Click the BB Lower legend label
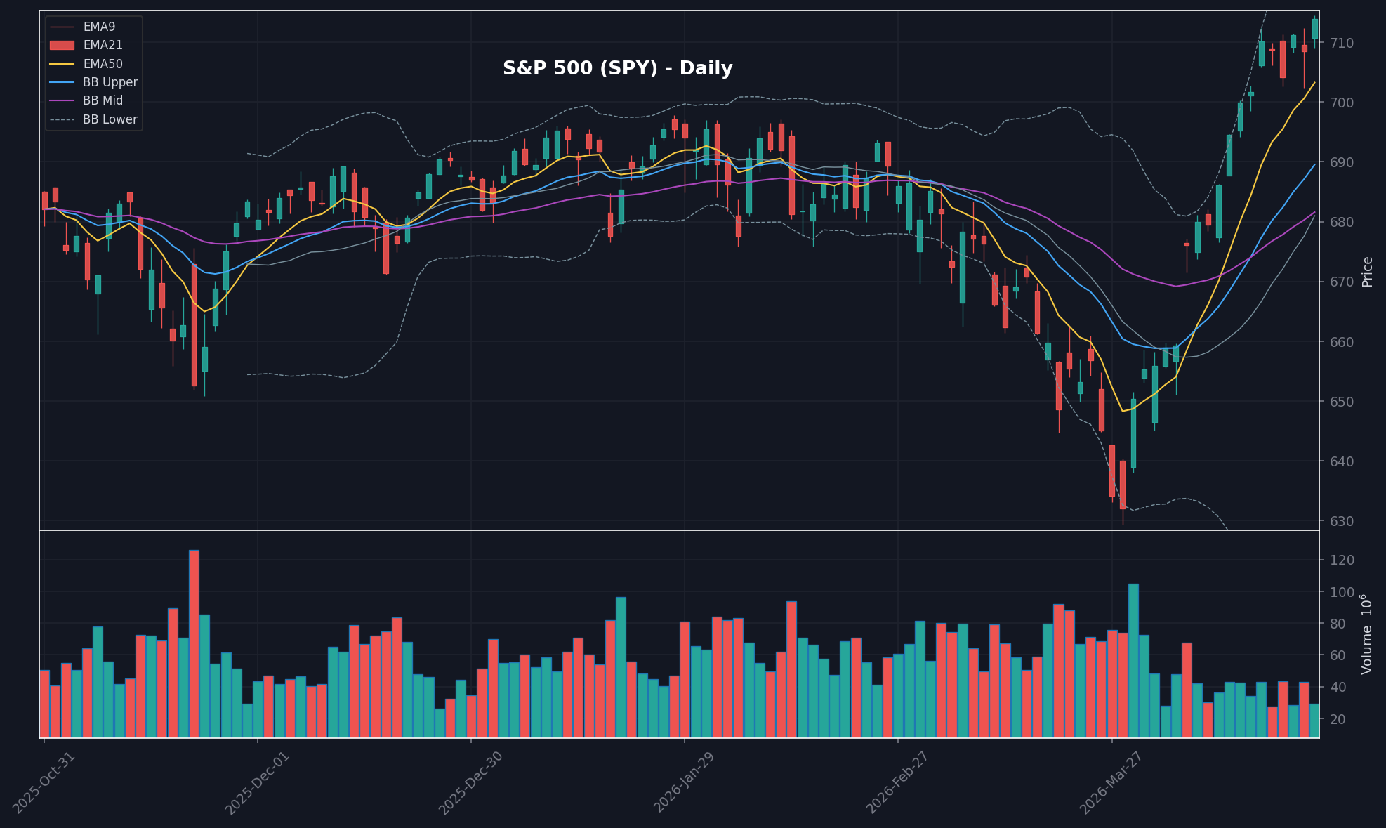The image size is (1386, 828). coord(110,119)
